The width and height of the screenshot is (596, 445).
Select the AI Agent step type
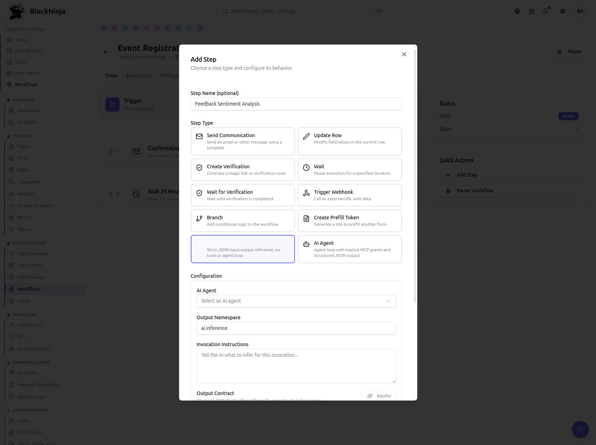tap(350, 249)
